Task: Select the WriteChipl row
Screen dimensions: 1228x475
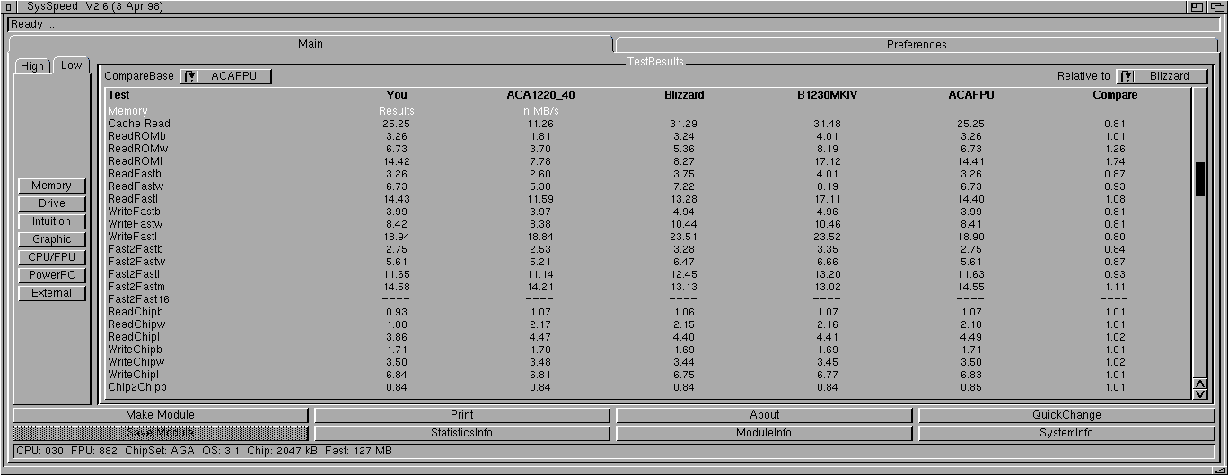Action: [648, 375]
